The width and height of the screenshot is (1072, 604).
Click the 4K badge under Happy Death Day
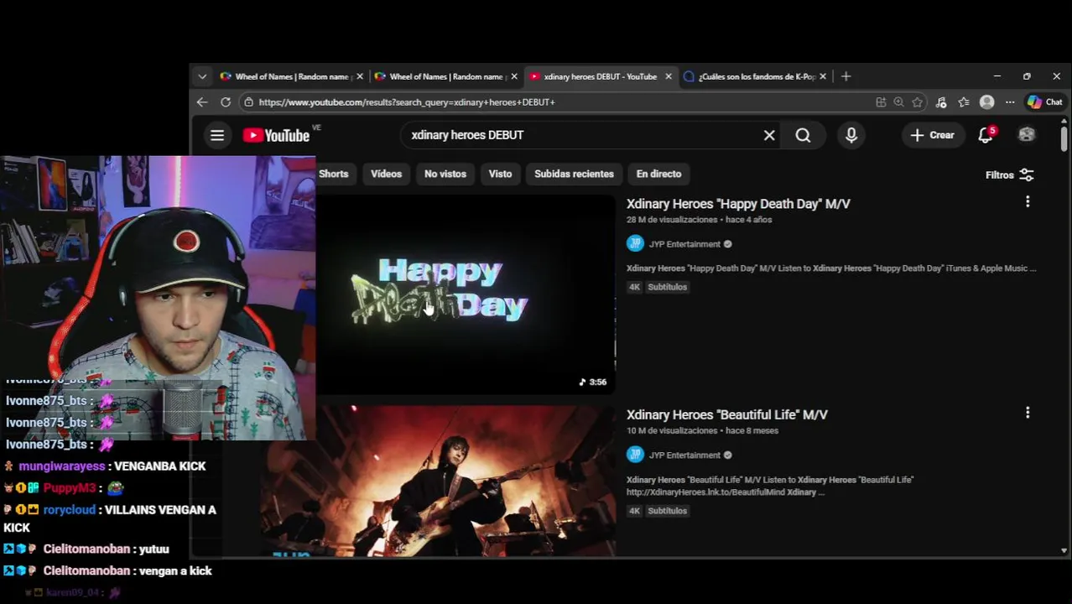coord(635,287)
